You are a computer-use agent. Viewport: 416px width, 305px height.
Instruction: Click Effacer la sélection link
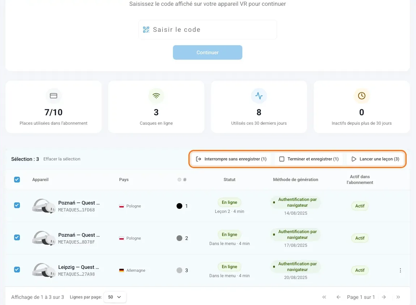coord(62,159)
